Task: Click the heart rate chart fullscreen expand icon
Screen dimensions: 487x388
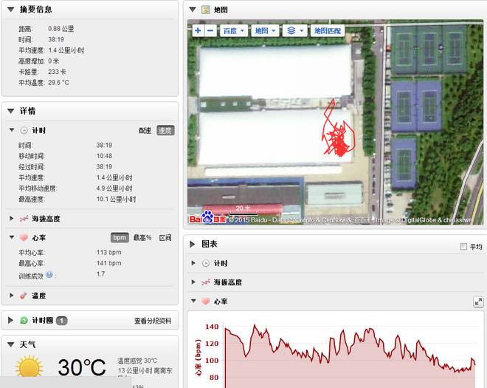Action: (478, 302)
